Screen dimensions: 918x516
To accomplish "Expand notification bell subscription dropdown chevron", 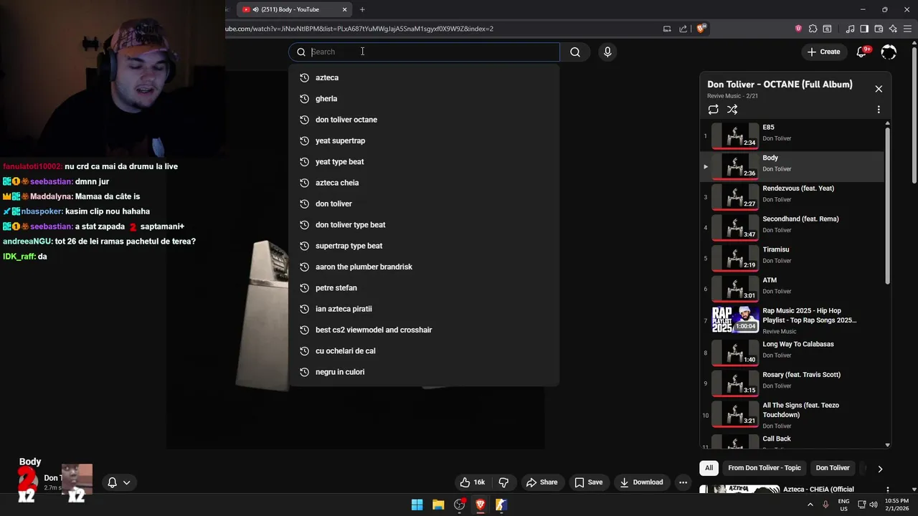I will tap(126, 483).
